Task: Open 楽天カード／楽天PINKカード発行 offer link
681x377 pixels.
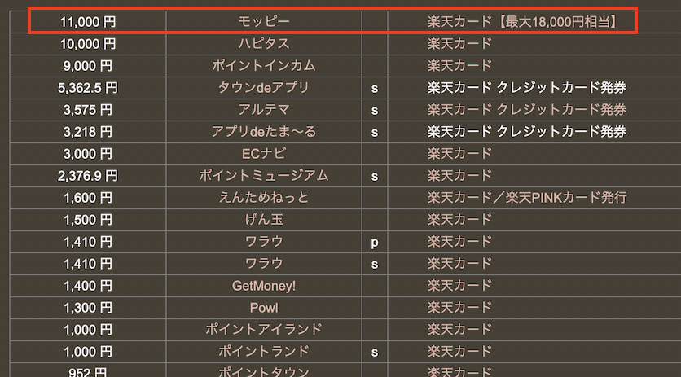Action: (x=526, y=197)
